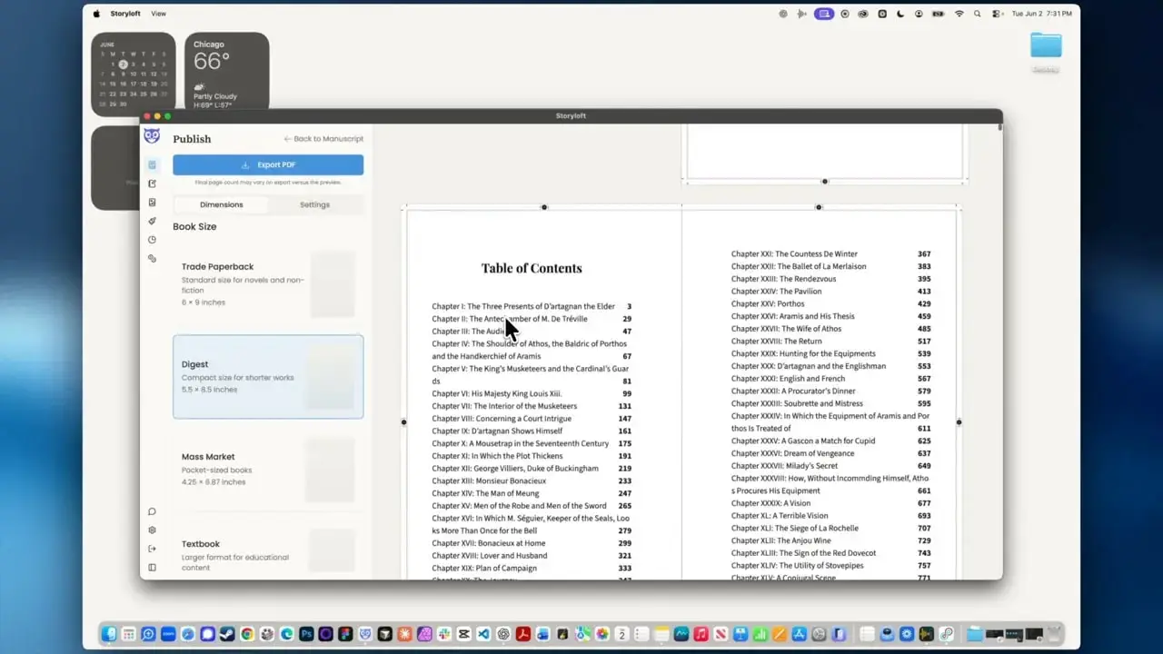The height and width of the screenshot is (654, 1163).
Task: Switch to the Dimensions tab
Action: pyautogui.click(x=222, y=204)
